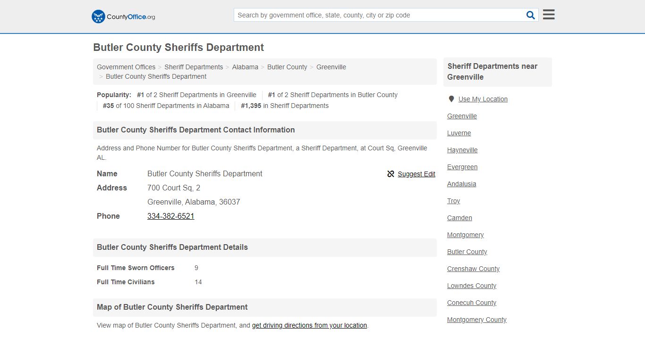Viewport: 645px width, 362px height.
Task: Click Map of Butler County section header
Action: (x=265, y=307)
